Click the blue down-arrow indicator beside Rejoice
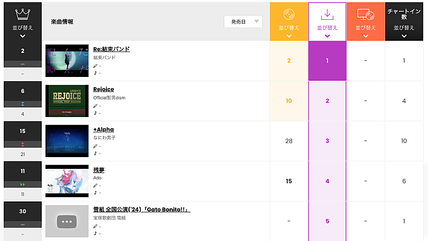This screenshot has height=241, width=428. (22, 104)
